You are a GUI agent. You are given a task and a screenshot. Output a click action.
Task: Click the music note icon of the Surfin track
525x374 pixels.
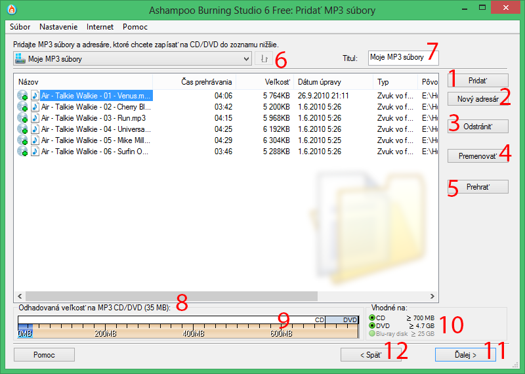click(x=35, y=152)
